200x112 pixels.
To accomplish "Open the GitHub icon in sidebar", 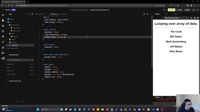I will [3, 37].
